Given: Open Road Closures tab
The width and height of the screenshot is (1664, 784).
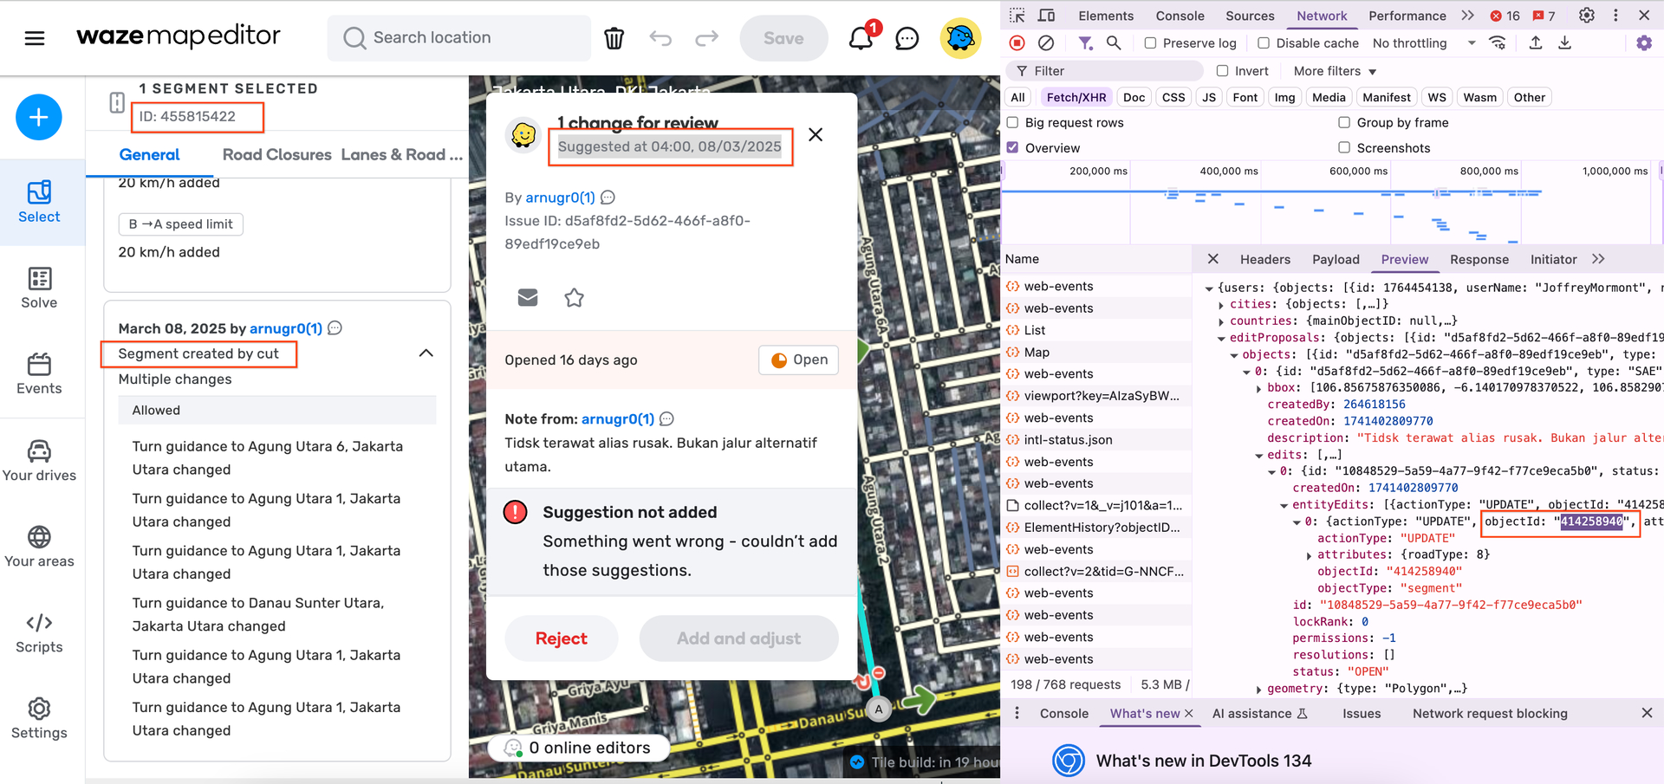Looking at the screenshot, I should 276,154.
